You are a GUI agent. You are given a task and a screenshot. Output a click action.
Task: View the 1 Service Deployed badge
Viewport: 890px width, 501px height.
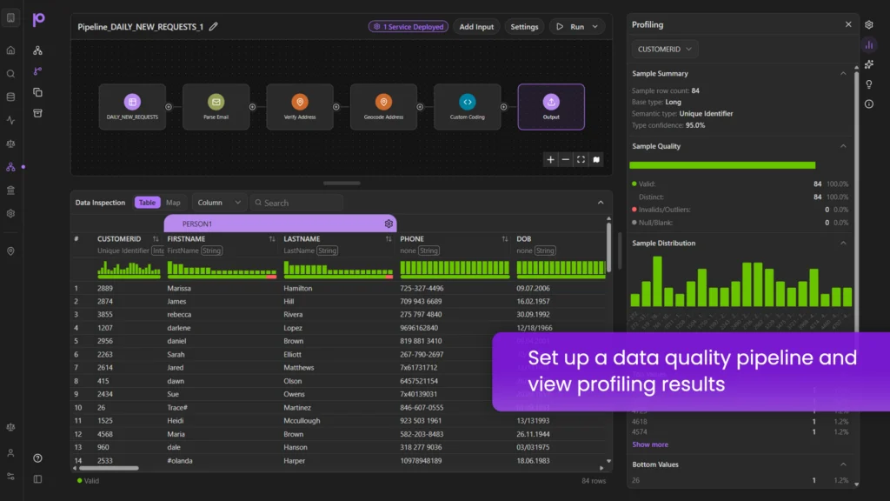[408, 27]
